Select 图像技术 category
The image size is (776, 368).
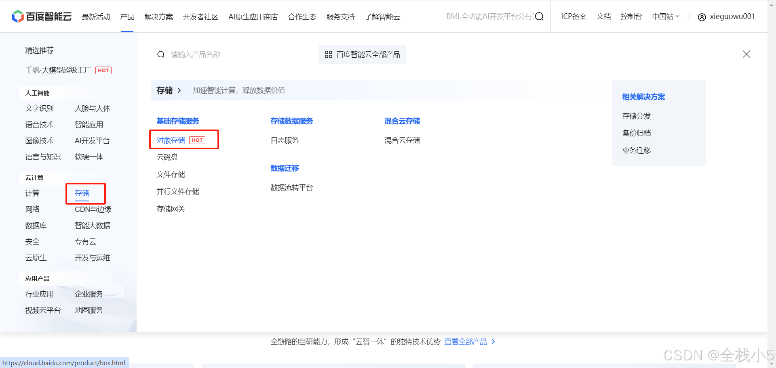tap(39, 141)
